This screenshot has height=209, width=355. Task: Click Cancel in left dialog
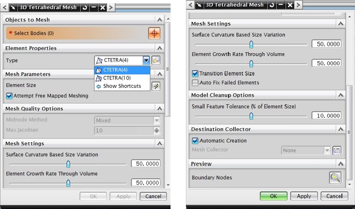click(x=153, y=196)
